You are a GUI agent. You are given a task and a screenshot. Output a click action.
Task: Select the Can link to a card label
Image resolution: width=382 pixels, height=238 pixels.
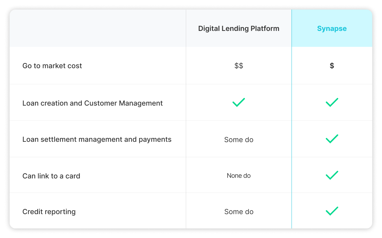click(x=51, y=176)
